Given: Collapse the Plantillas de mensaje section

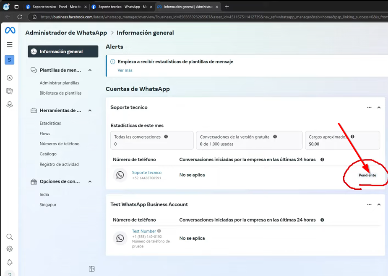Looking at the screenshot, I should point(90,70).
